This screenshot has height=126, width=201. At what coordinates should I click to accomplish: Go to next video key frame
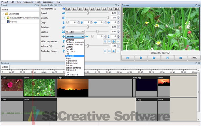(x=105, y=41)
